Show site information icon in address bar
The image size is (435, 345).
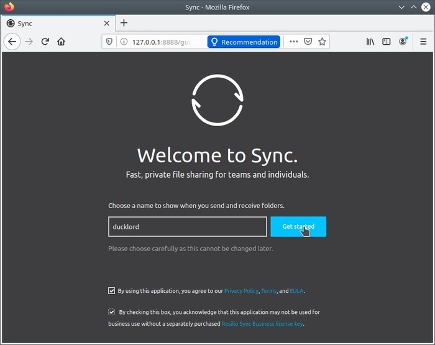[124, 42]
